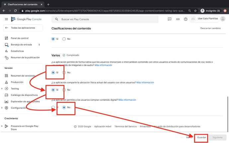
Task: Open the feedback message icon
Action: 169,19
